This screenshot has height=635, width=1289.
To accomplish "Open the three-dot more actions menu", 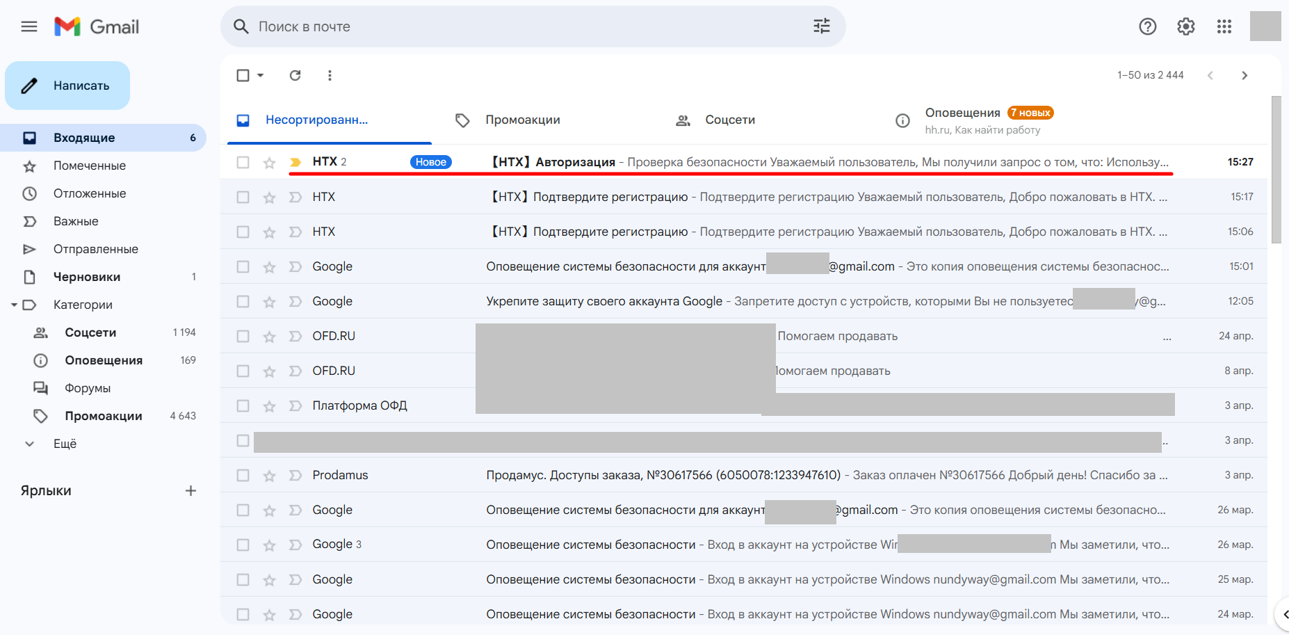I will point(330,75).
